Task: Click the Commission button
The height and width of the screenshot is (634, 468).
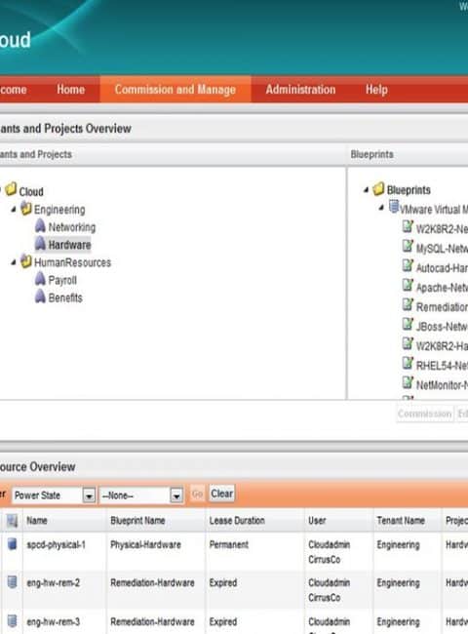Action: point(424,414)
